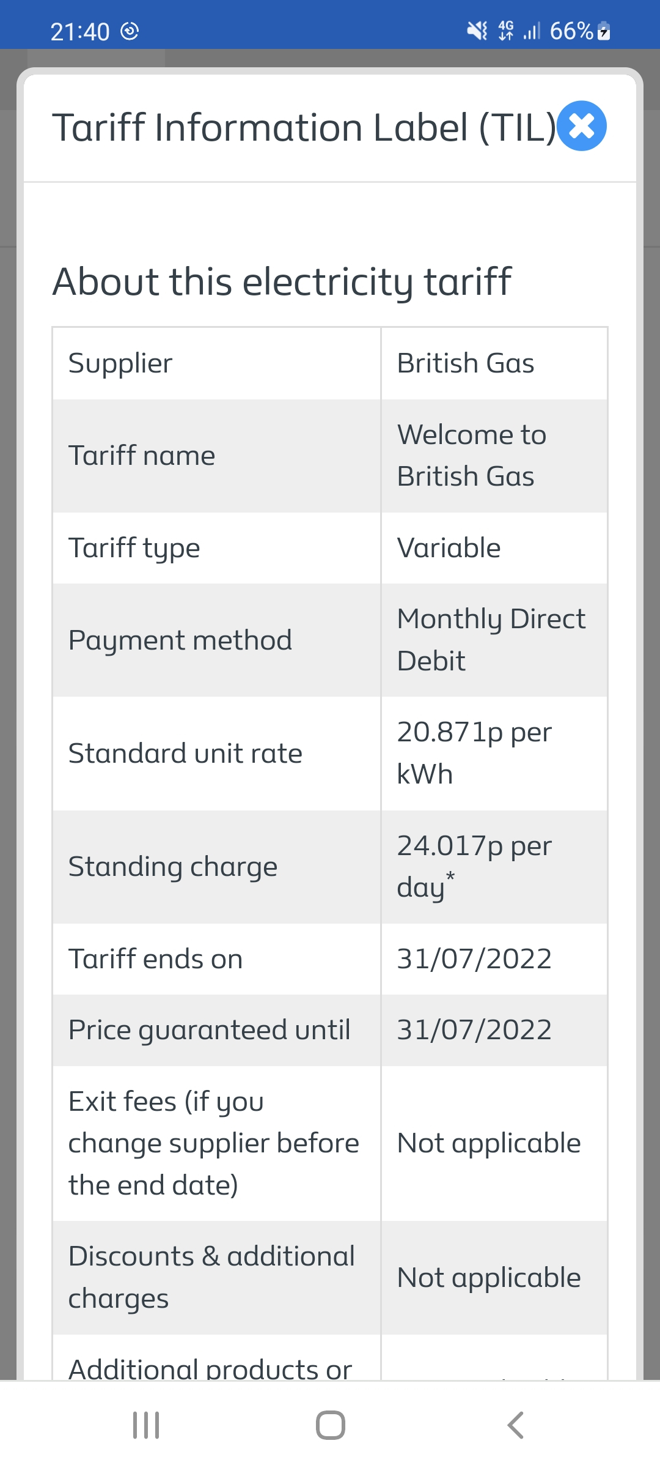Tap the Android home button

click(330, 1425)
